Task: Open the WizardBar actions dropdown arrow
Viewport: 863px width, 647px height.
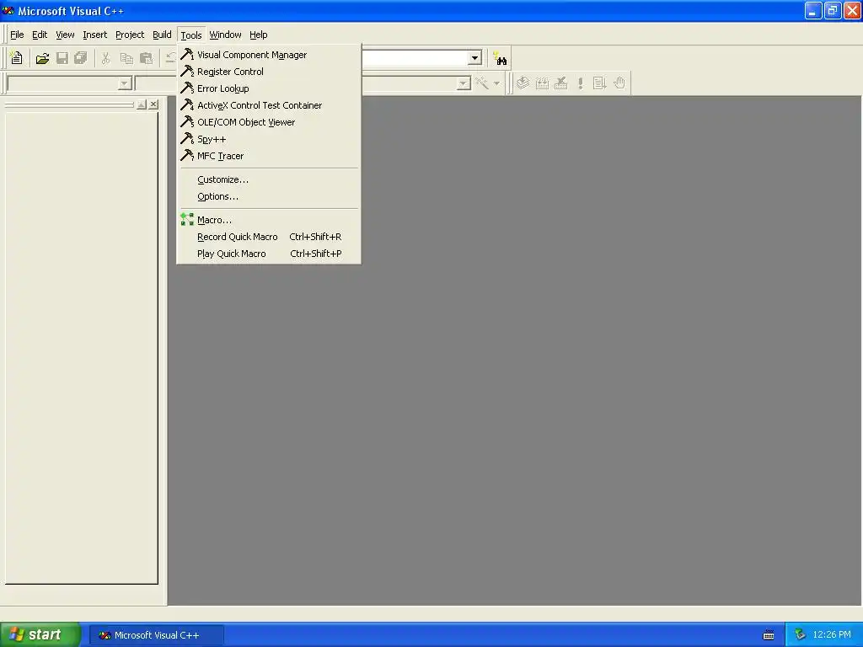Action: (x=496, y=83)
